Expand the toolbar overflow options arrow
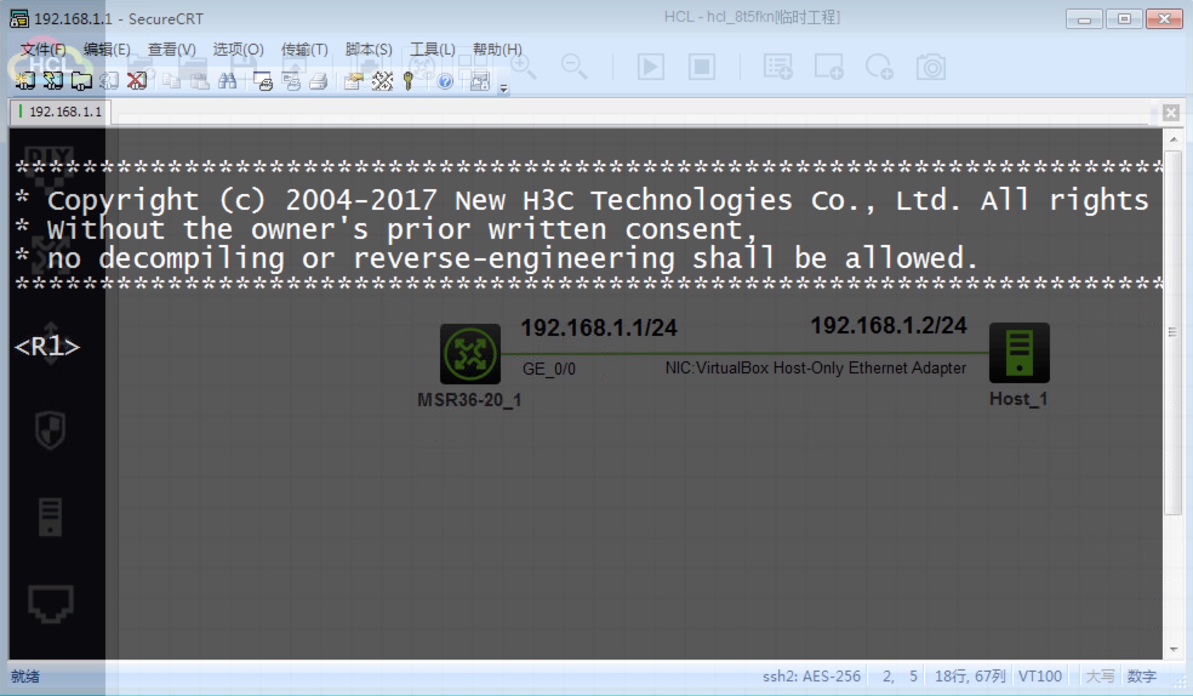 (x=504, y=89)
